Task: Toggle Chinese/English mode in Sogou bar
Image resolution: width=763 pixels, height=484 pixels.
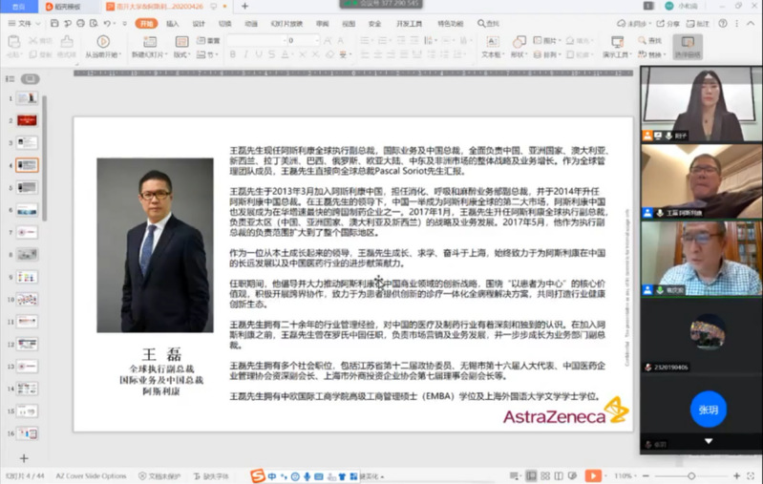Action: pyautogui.click(x=271, y=476)
